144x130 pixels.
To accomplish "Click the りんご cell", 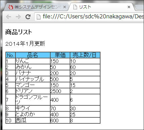I will (x=33, y=61).
